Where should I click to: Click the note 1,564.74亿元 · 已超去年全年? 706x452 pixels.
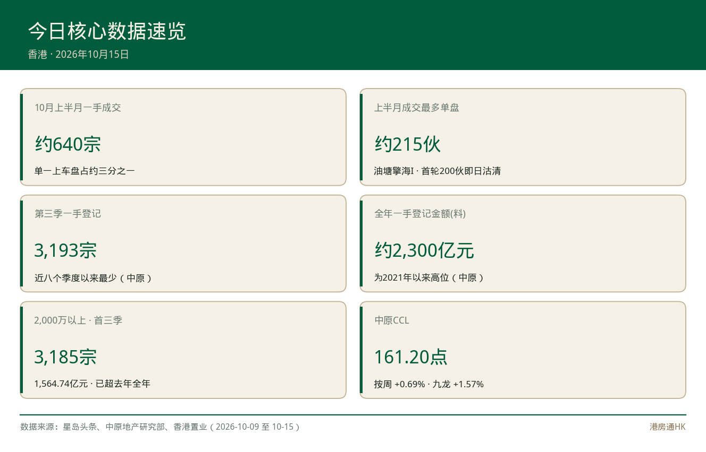click(93, 384)
